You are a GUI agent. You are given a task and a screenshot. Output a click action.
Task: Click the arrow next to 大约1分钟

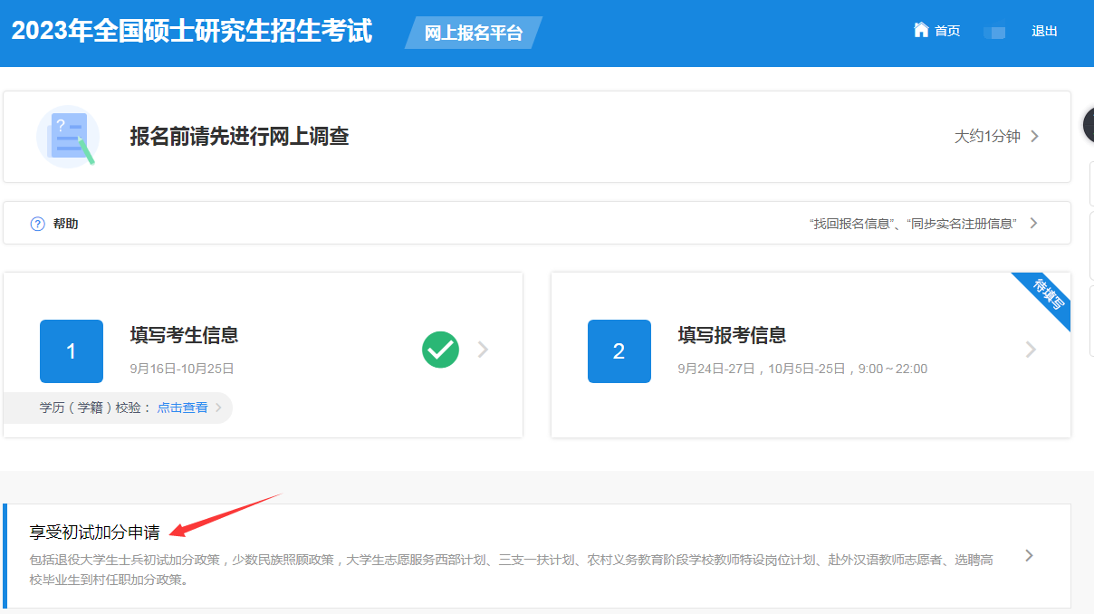pos(1035,137)
